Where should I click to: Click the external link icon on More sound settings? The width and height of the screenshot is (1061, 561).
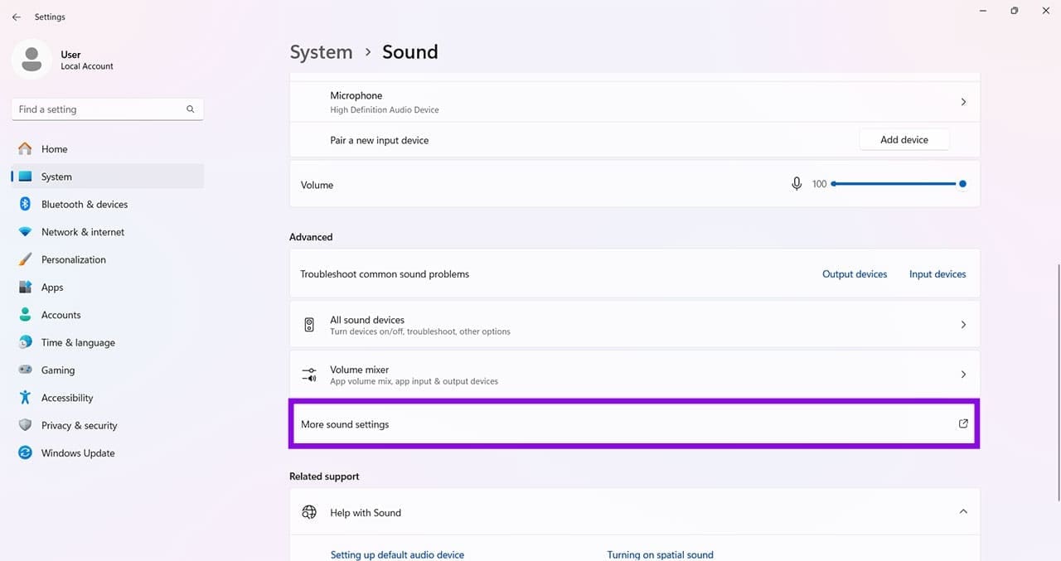[963, 423]
